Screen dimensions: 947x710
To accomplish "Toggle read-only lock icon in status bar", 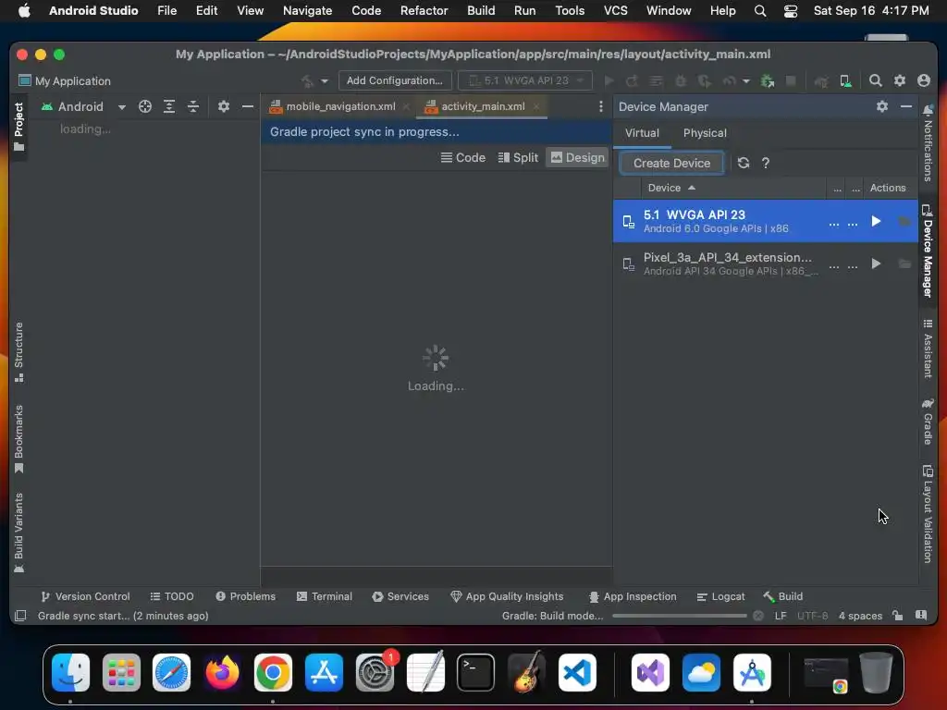I will [897, 616].
